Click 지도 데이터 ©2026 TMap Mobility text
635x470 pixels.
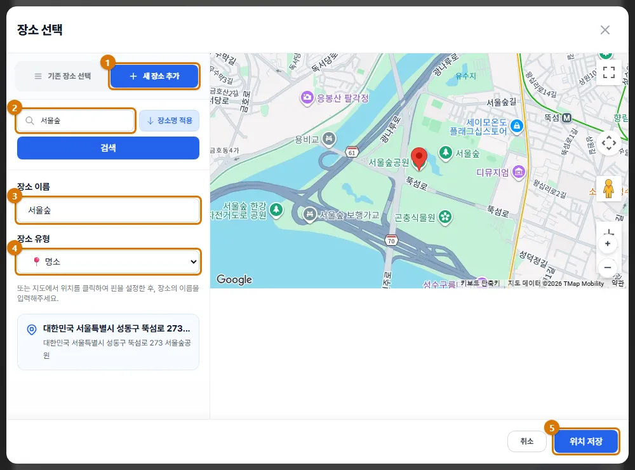click(x=556, y=283)
